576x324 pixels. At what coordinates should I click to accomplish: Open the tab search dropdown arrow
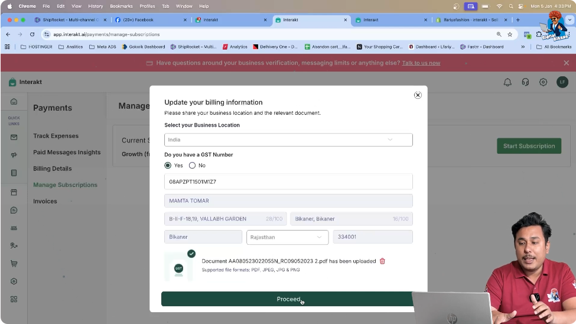[570, 20]
